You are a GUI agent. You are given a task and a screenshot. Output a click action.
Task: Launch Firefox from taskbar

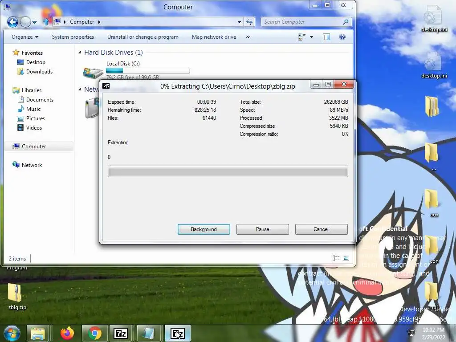67,333
